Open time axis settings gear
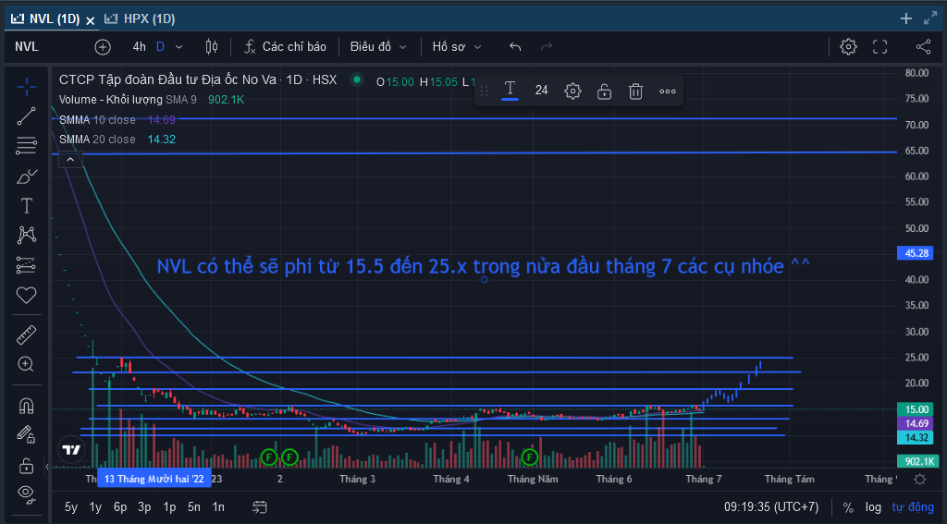The width and height of the screenshot is (947, 524). coord(919,480)
